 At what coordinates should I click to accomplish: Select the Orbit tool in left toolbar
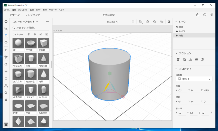tap(6, 43)
